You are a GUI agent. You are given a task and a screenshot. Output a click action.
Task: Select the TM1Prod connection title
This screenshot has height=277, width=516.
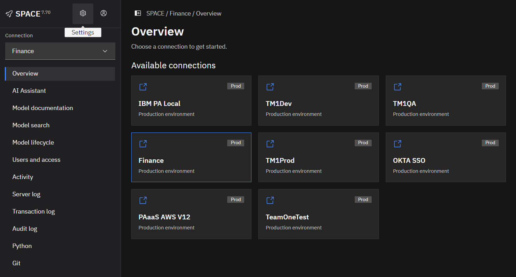[280, 160]
